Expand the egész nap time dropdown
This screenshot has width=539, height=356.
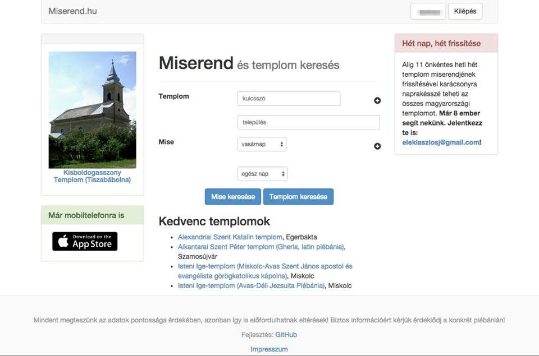[x=262, y=174]
